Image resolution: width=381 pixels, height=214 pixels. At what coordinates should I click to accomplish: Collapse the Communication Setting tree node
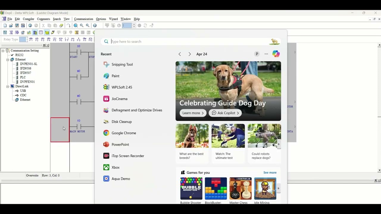(x=3, y=51)
